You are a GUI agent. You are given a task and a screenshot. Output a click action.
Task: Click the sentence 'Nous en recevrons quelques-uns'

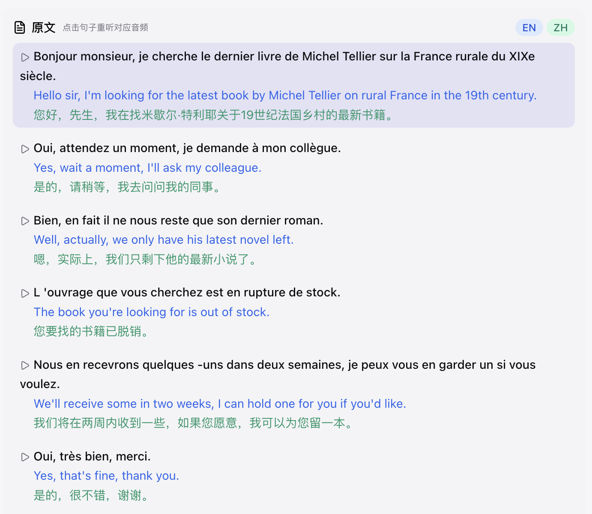[284, 365]
